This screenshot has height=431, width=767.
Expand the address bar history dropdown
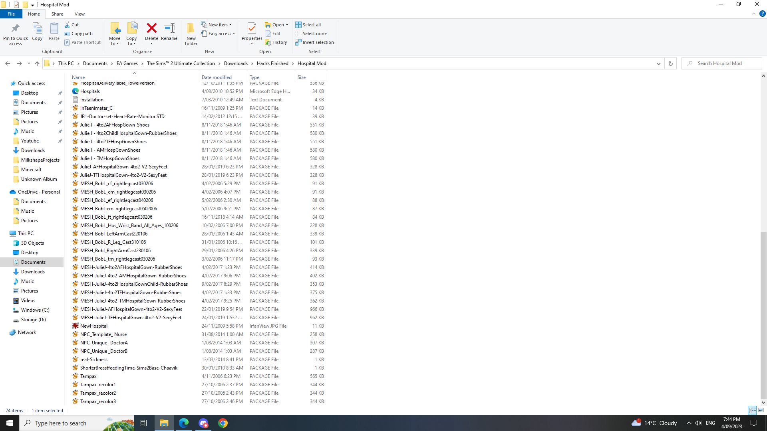tap(659, 63)
